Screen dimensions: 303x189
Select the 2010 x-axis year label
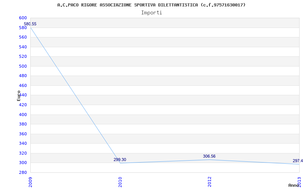[x=120, y=182]
